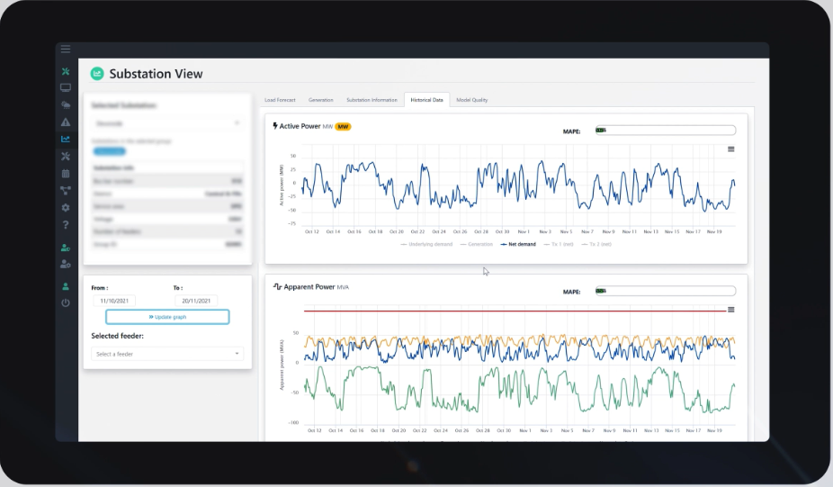Viewport: 833px width, 487px height.
Task: Click the Substation View title chart icon
Action: coord(97,74)
